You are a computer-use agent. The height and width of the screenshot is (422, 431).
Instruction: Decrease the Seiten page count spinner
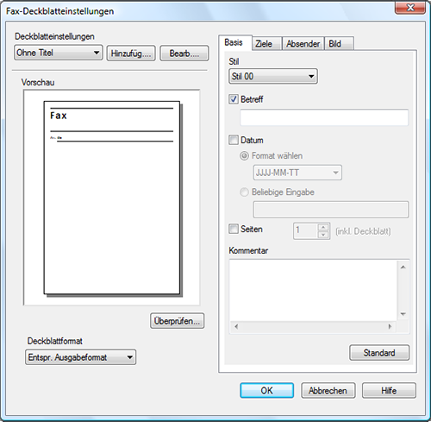click(x=323, y=235)
